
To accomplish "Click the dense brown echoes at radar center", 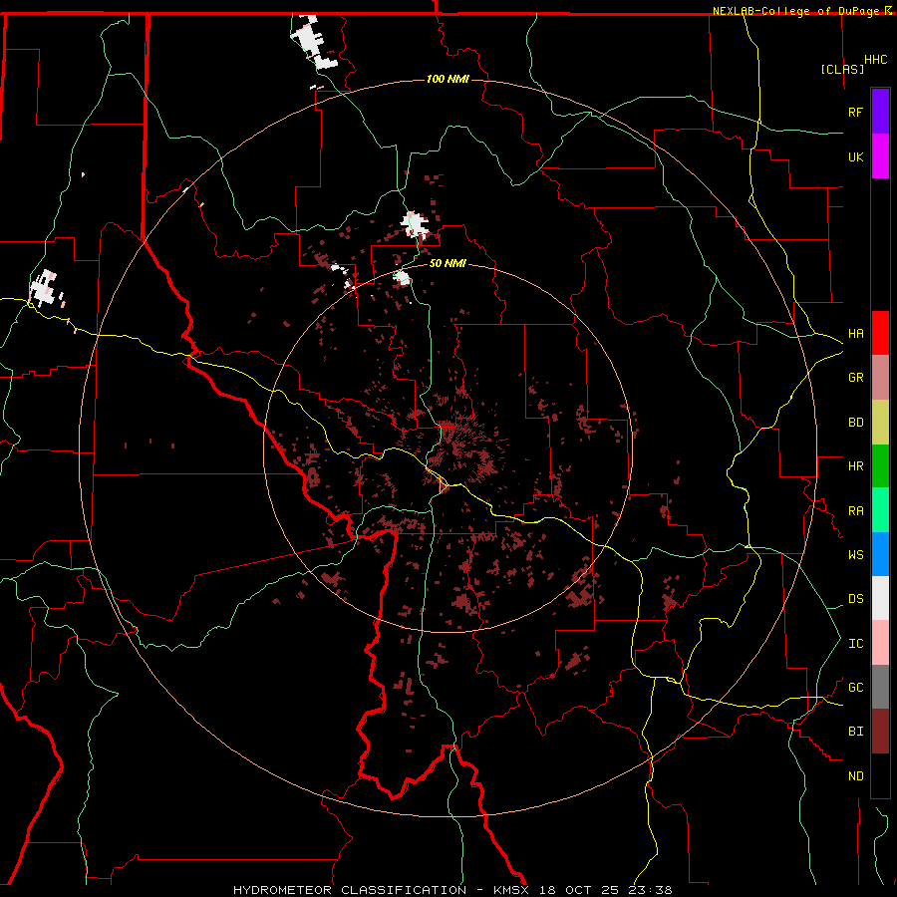I will 461,446.
